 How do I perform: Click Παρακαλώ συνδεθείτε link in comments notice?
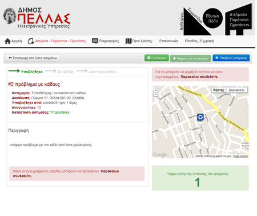[x=66, y=174]
